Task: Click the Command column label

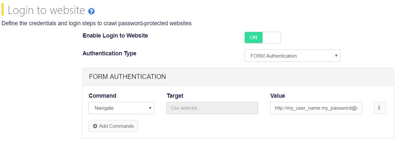Action: coord(102,96)
